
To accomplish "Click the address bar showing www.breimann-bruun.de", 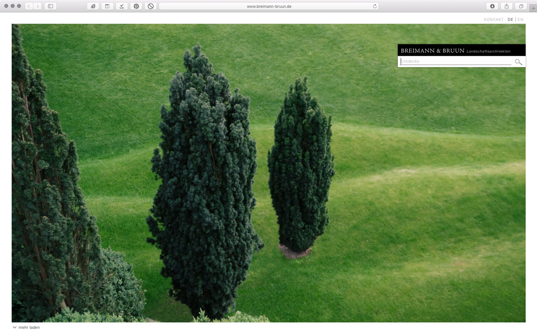I will click(x=269, y=6).
